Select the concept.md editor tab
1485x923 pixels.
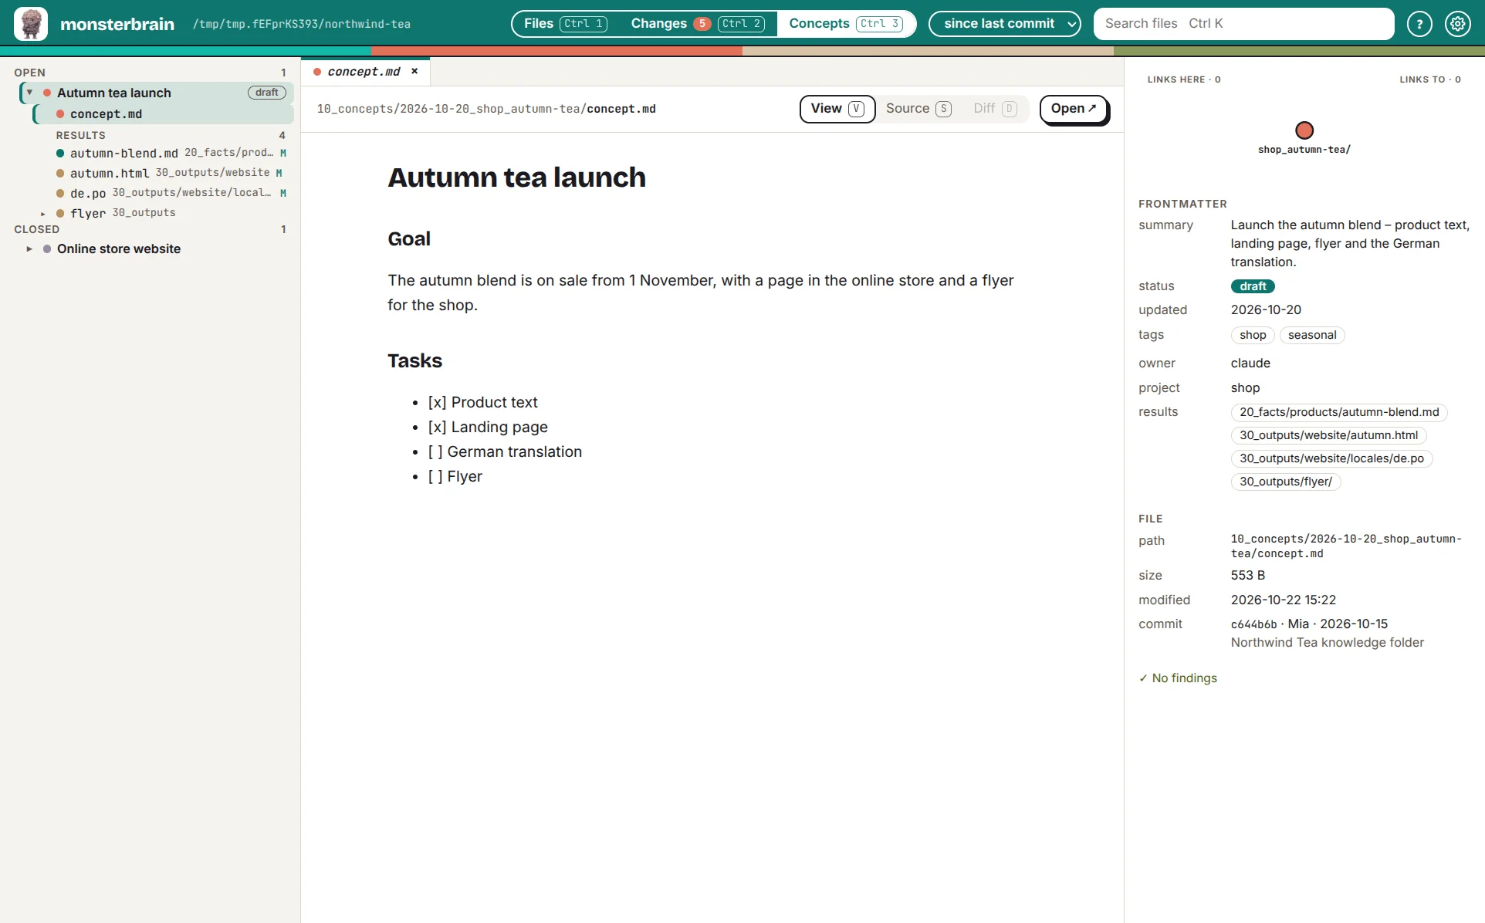[364, 71]
